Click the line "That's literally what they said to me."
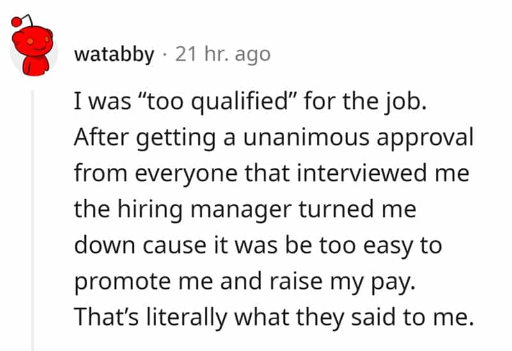This screenshot has width=512, height=351. pos(274,316)
